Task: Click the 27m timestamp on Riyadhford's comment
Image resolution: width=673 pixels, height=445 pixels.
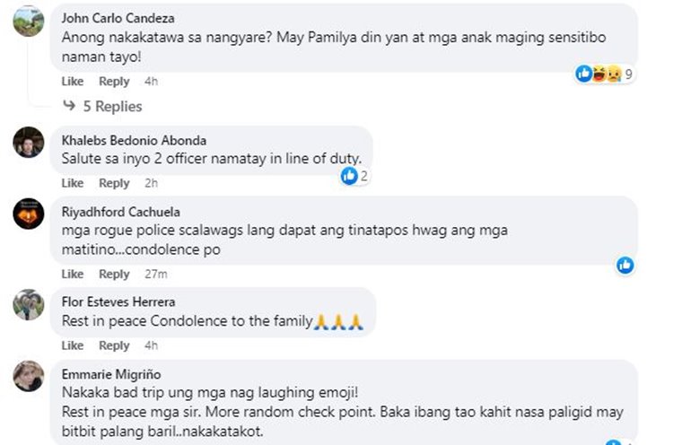Action: tap(156, 274)
